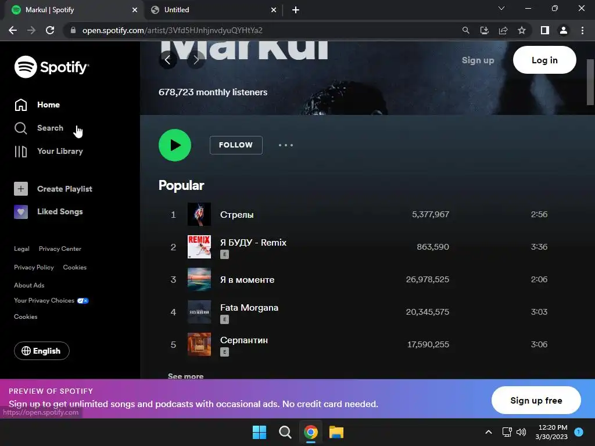The width and height of the screenshot is (595, 446).
Task: Open the About Ads link
Action: point(29,285)
